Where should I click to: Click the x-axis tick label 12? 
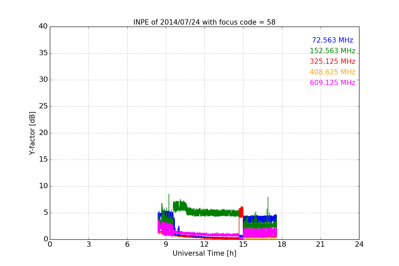204,244
